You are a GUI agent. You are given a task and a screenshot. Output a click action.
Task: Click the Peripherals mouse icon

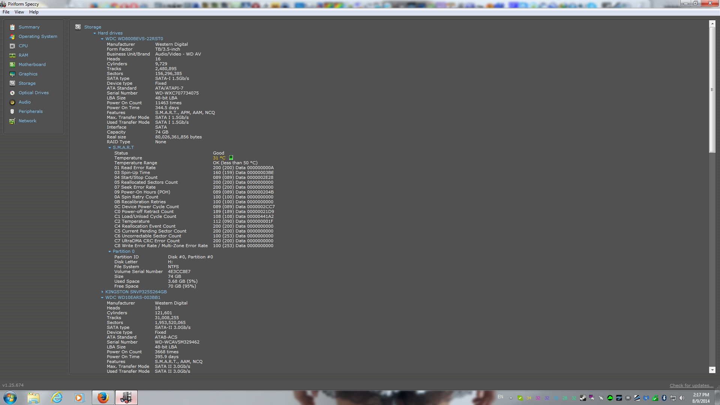[12, 111]
